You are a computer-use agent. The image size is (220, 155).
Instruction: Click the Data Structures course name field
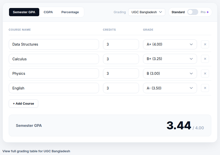[54, 44]
